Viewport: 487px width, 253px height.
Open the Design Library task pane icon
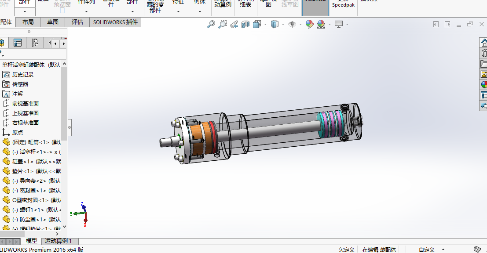pyautogui.click(x=483, y=53)
